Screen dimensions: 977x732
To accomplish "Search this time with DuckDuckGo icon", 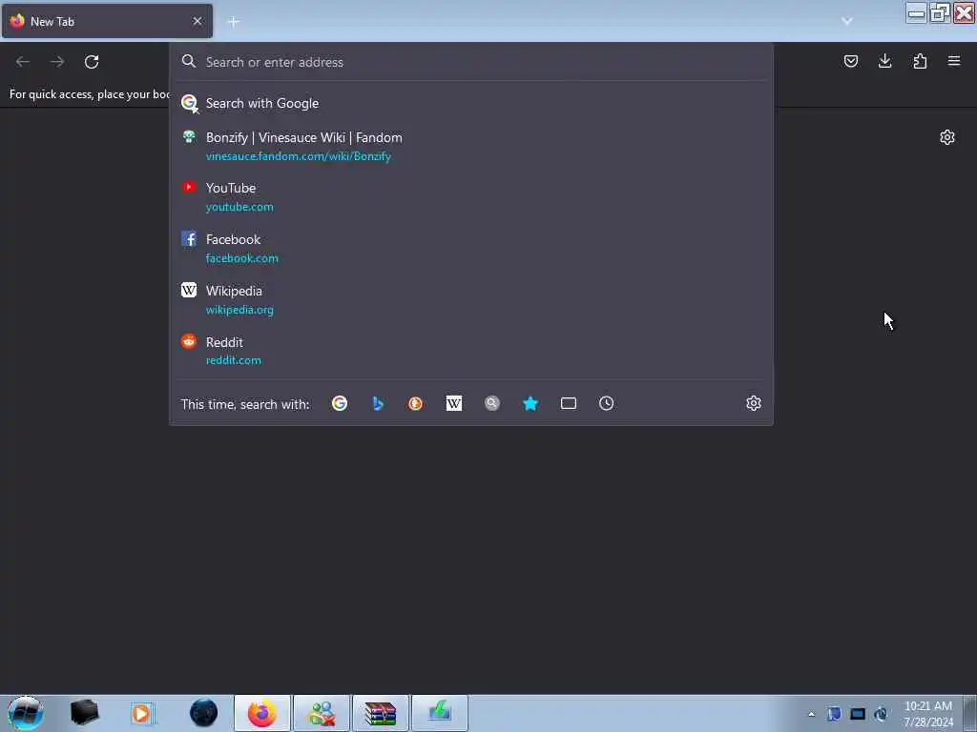I will 416,403.
